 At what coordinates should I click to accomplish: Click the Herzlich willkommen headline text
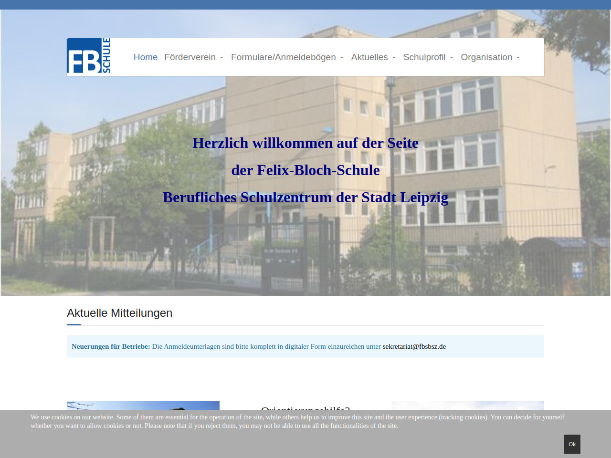tap(305, 143)
